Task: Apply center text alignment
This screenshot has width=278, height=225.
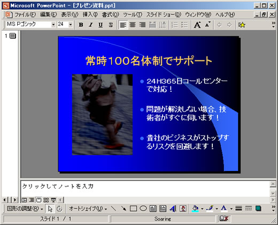Action: (x=133, y=25)
